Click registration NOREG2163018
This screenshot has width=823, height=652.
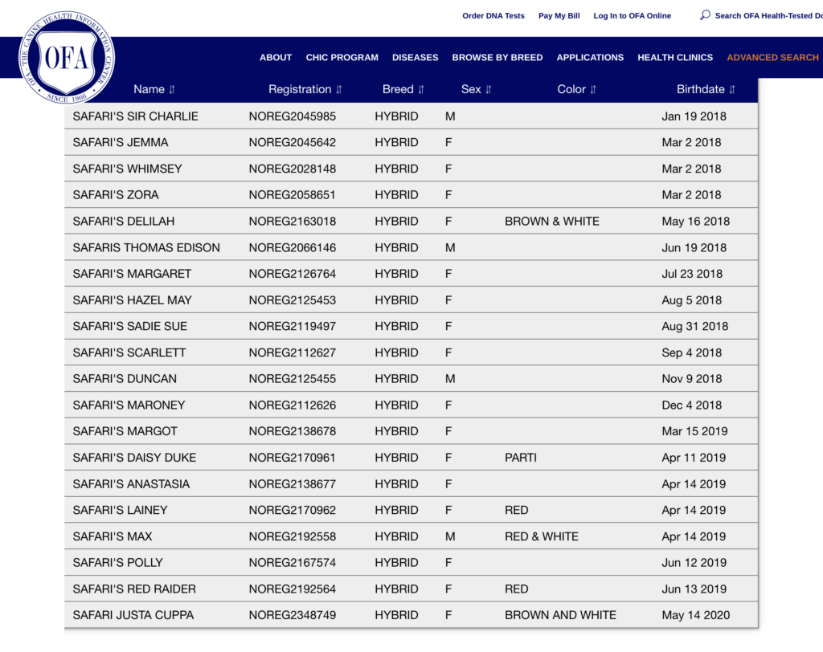(293, 222)
